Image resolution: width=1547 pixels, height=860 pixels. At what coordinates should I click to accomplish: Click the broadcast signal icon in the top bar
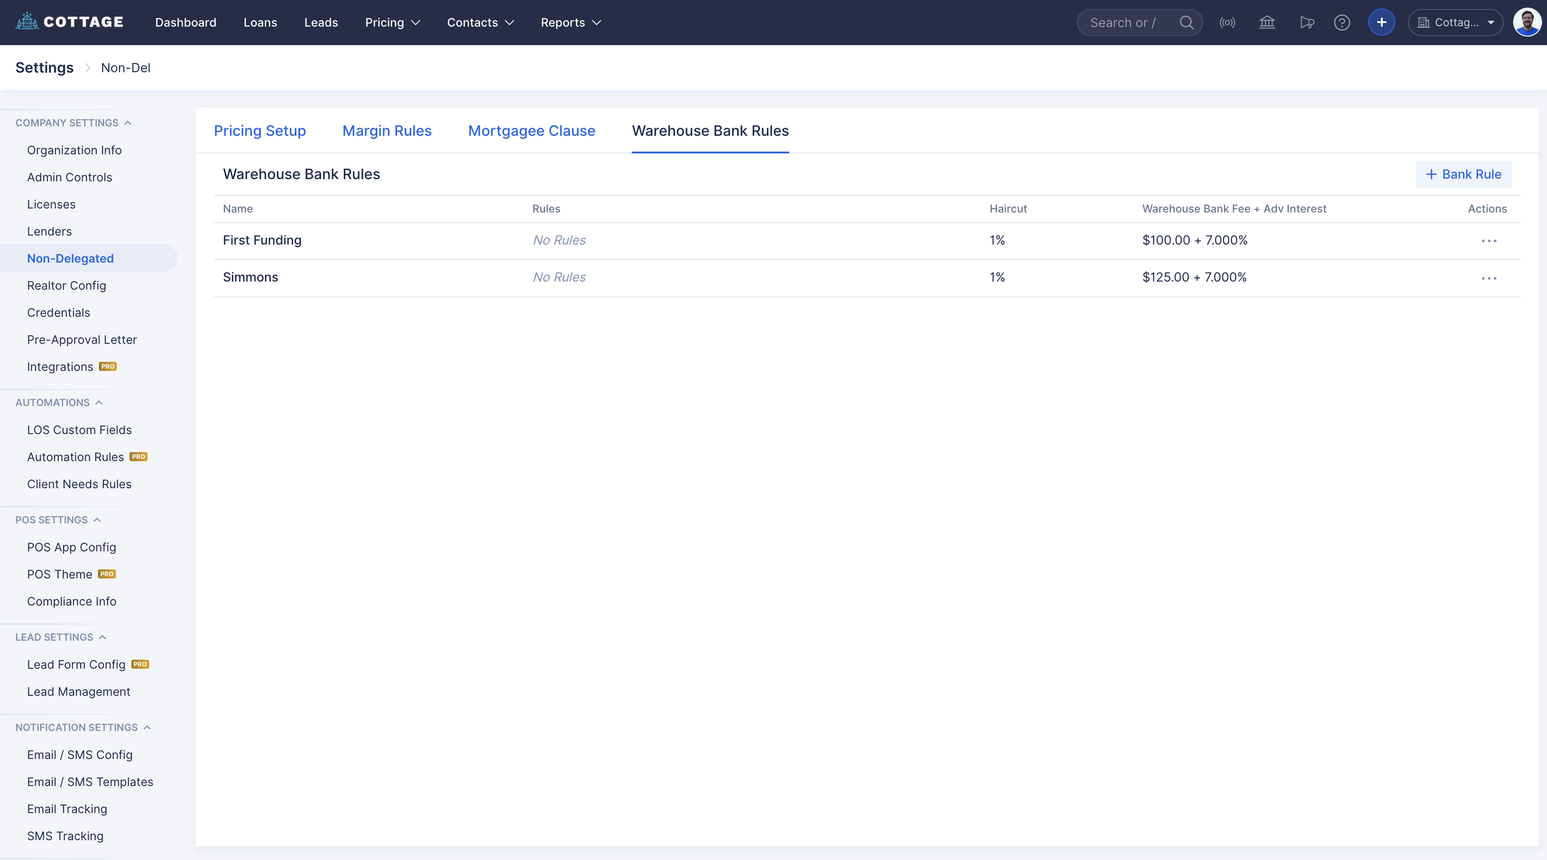pyautogui.click(x=1227, y=23)
